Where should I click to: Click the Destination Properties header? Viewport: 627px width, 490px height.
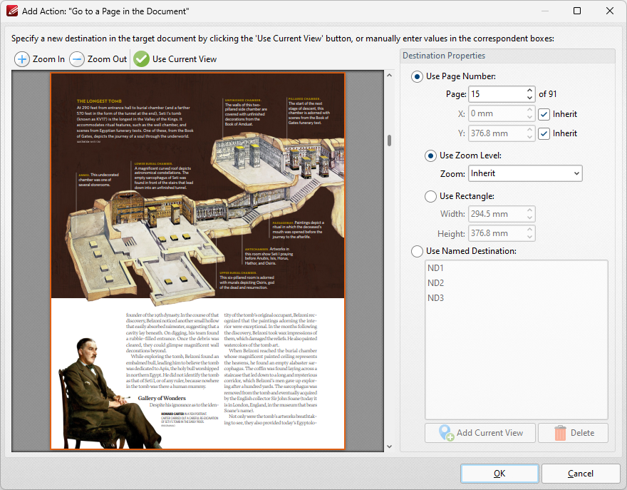(x=507, y=56)
